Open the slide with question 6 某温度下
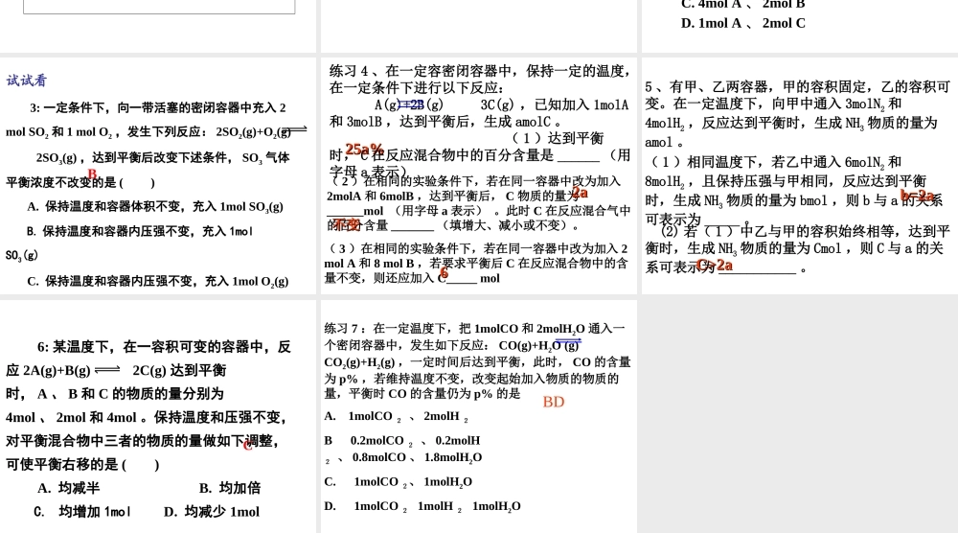The height and width of the screenshot is (533, 958). 158,416
